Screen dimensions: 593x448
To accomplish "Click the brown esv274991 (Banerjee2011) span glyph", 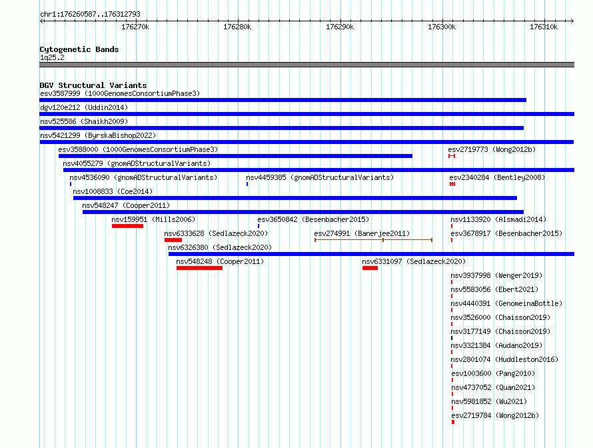I will 373,240.
